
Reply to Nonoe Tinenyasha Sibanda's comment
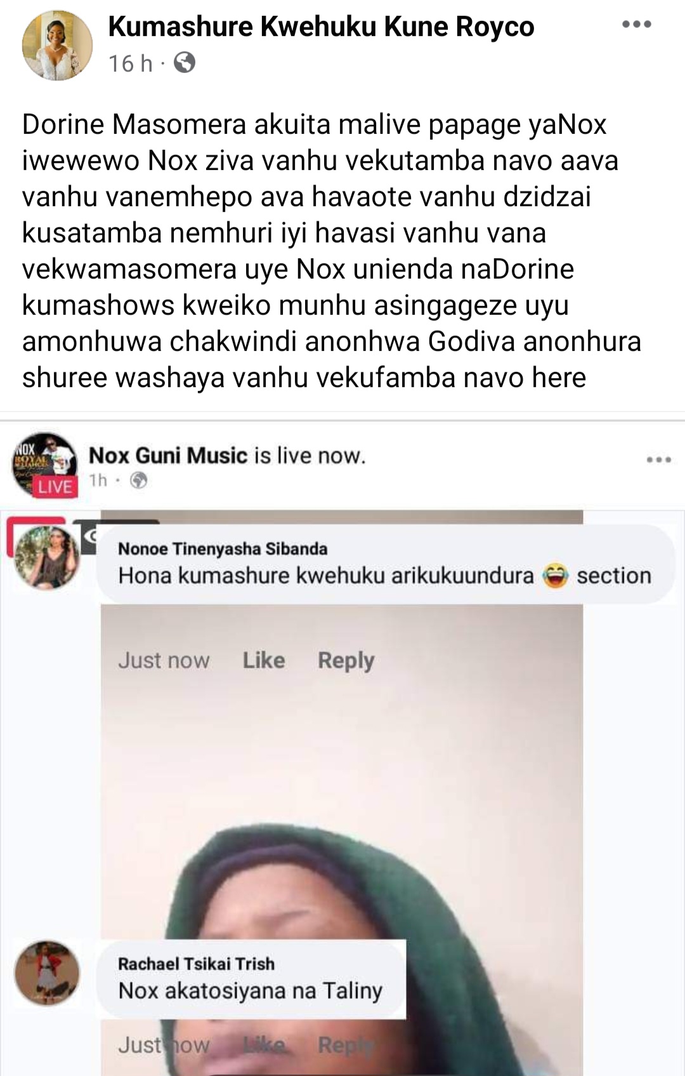[346, 660]
